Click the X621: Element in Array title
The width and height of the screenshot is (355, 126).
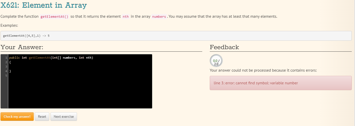(44, 5)
